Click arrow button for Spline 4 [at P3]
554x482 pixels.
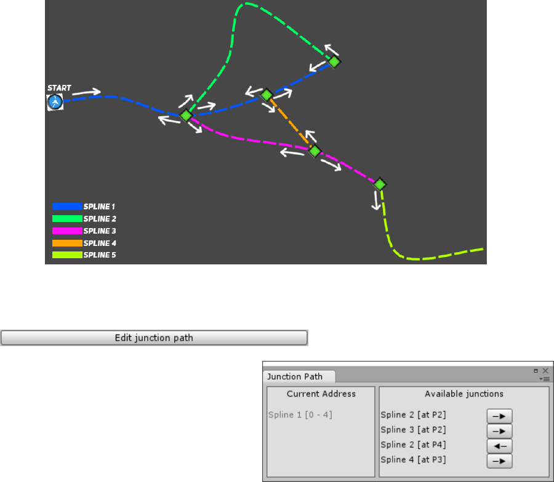[x=499, y=461]
